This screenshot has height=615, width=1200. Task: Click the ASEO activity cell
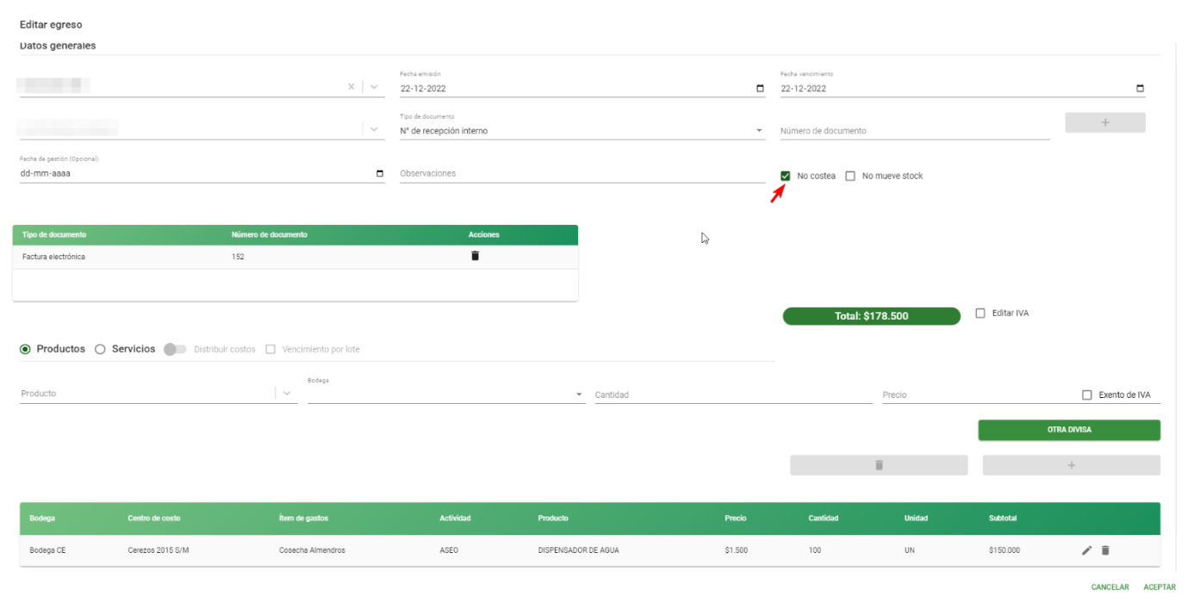[x=449, y=550]
